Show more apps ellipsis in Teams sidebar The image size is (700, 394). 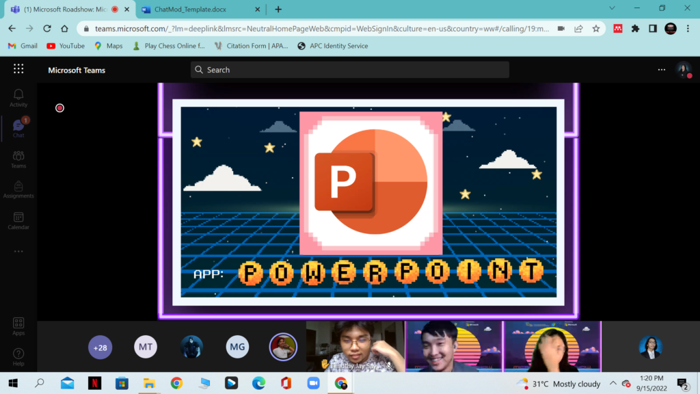tap(18, 252)
